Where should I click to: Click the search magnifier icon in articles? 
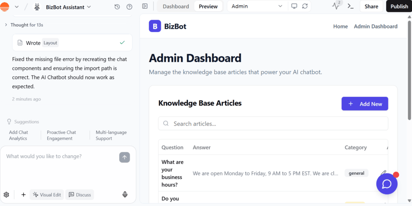pyautogui.click(x=166, y=124)
